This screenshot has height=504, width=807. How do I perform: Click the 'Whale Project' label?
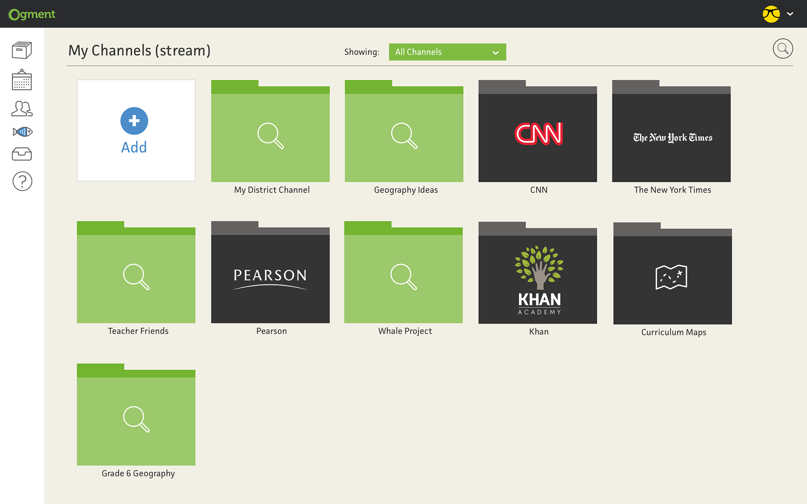tap(405, 331)
